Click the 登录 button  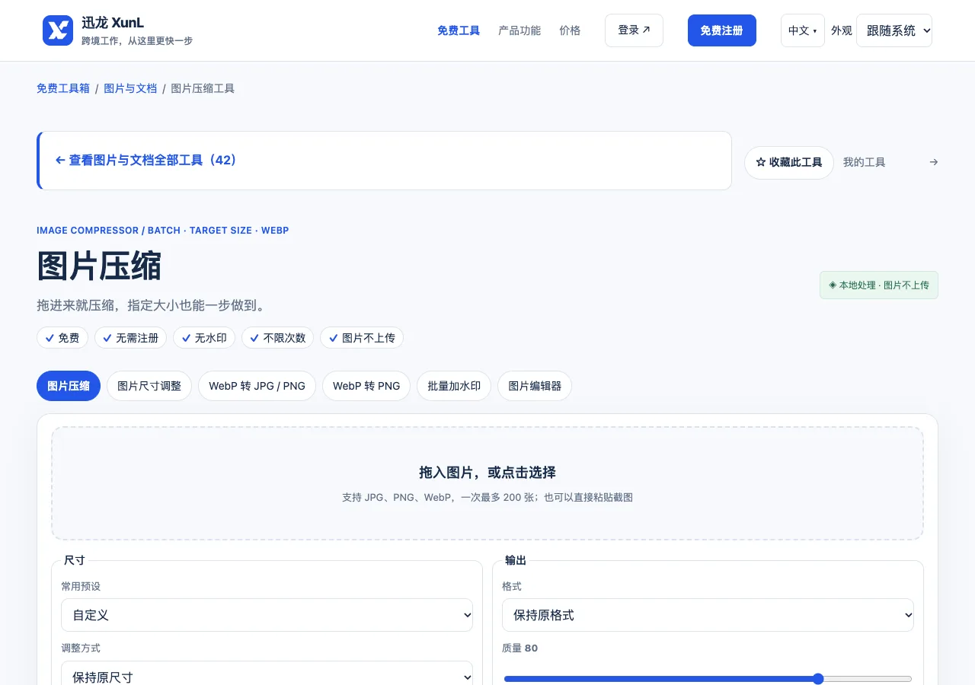(634, 30)
